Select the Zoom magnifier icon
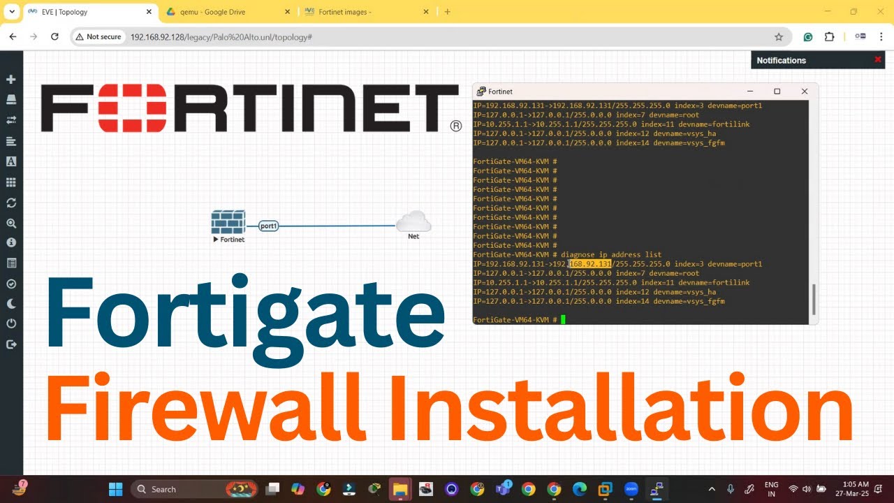The height and width of the screenshot is (503, 894). [10, 223]
